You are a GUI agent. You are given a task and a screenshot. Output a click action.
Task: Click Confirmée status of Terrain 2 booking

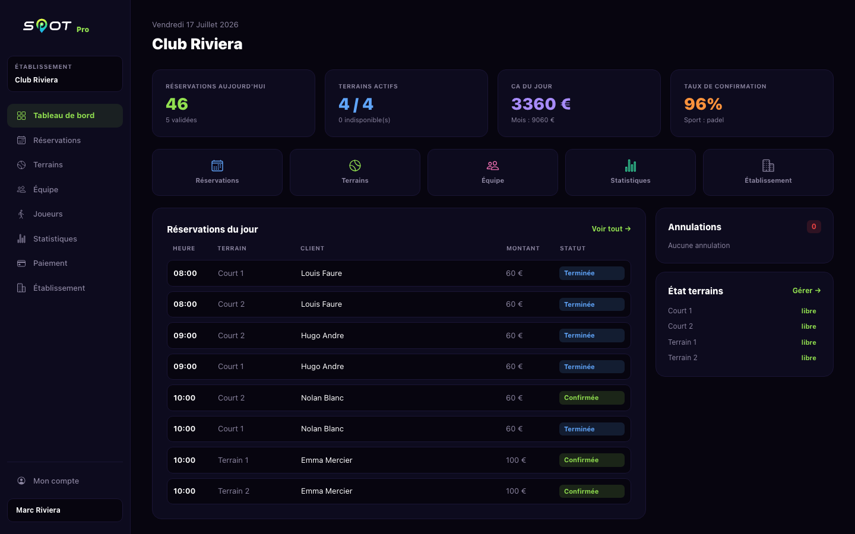[592, 491]
